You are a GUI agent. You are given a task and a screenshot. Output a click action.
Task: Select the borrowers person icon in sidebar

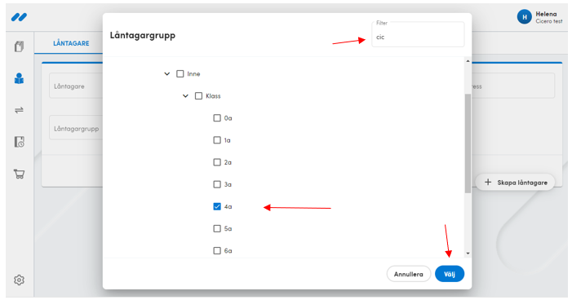19,78
